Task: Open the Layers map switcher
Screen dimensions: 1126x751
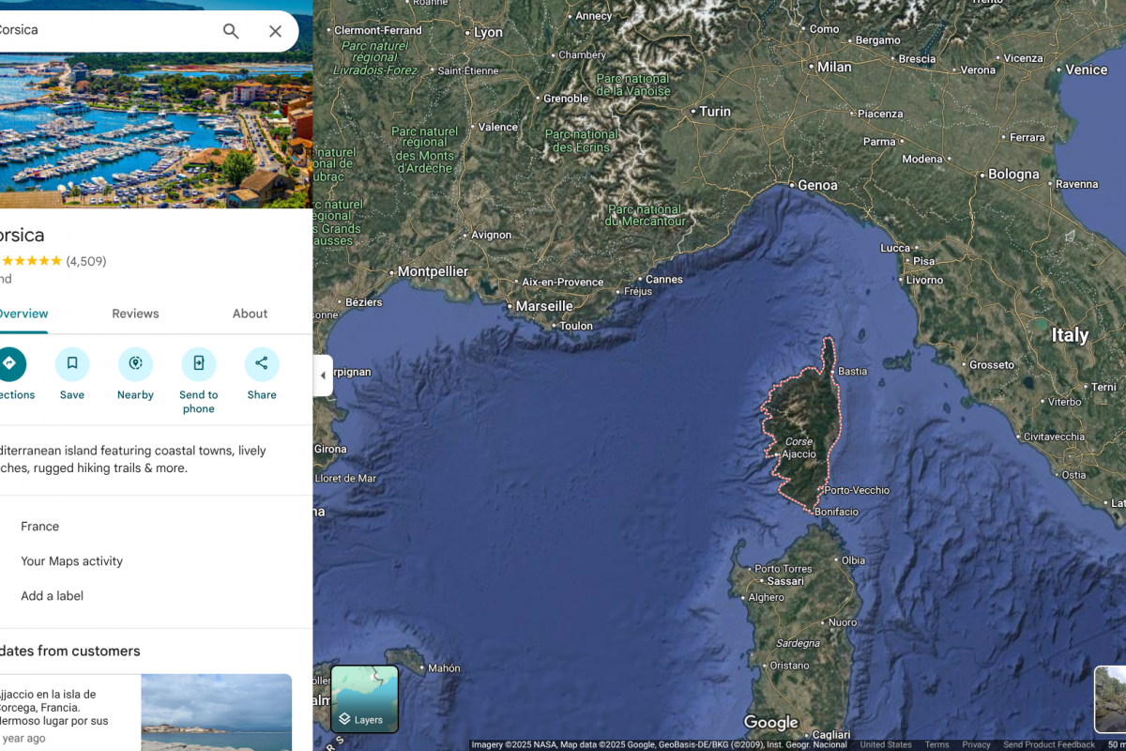Action: (x=364, y=698)
